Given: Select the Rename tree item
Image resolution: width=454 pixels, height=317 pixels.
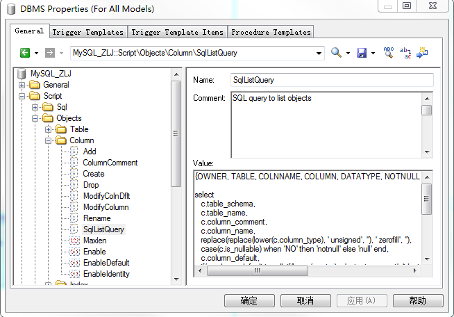Looking at the screenshot, I should (96, 218).
